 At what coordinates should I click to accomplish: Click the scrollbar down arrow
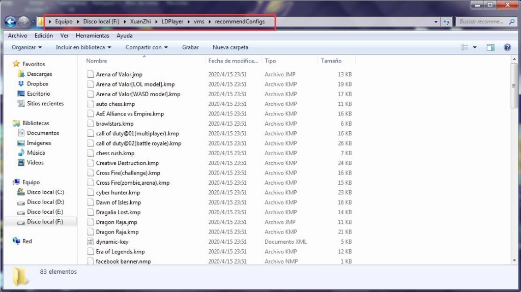coord(514,261)
